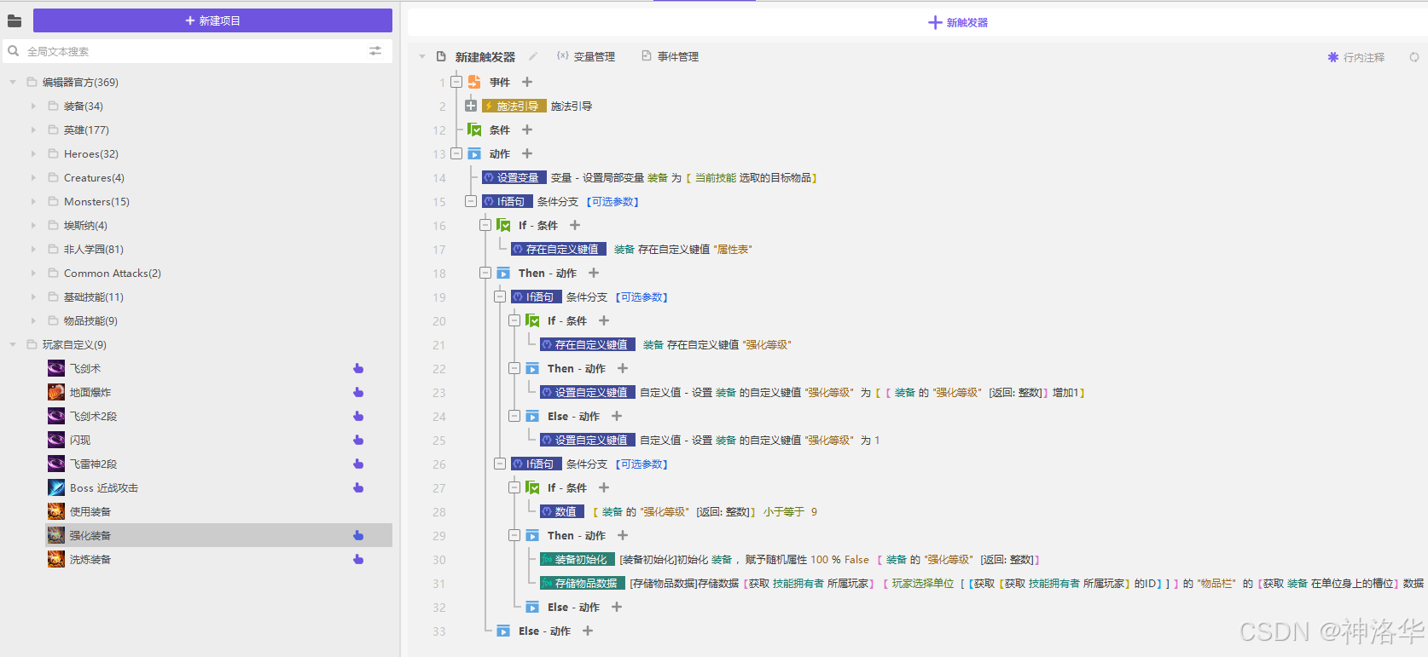
Task: Add action to Else - 动作 on line 32
Action: point(617,607)
